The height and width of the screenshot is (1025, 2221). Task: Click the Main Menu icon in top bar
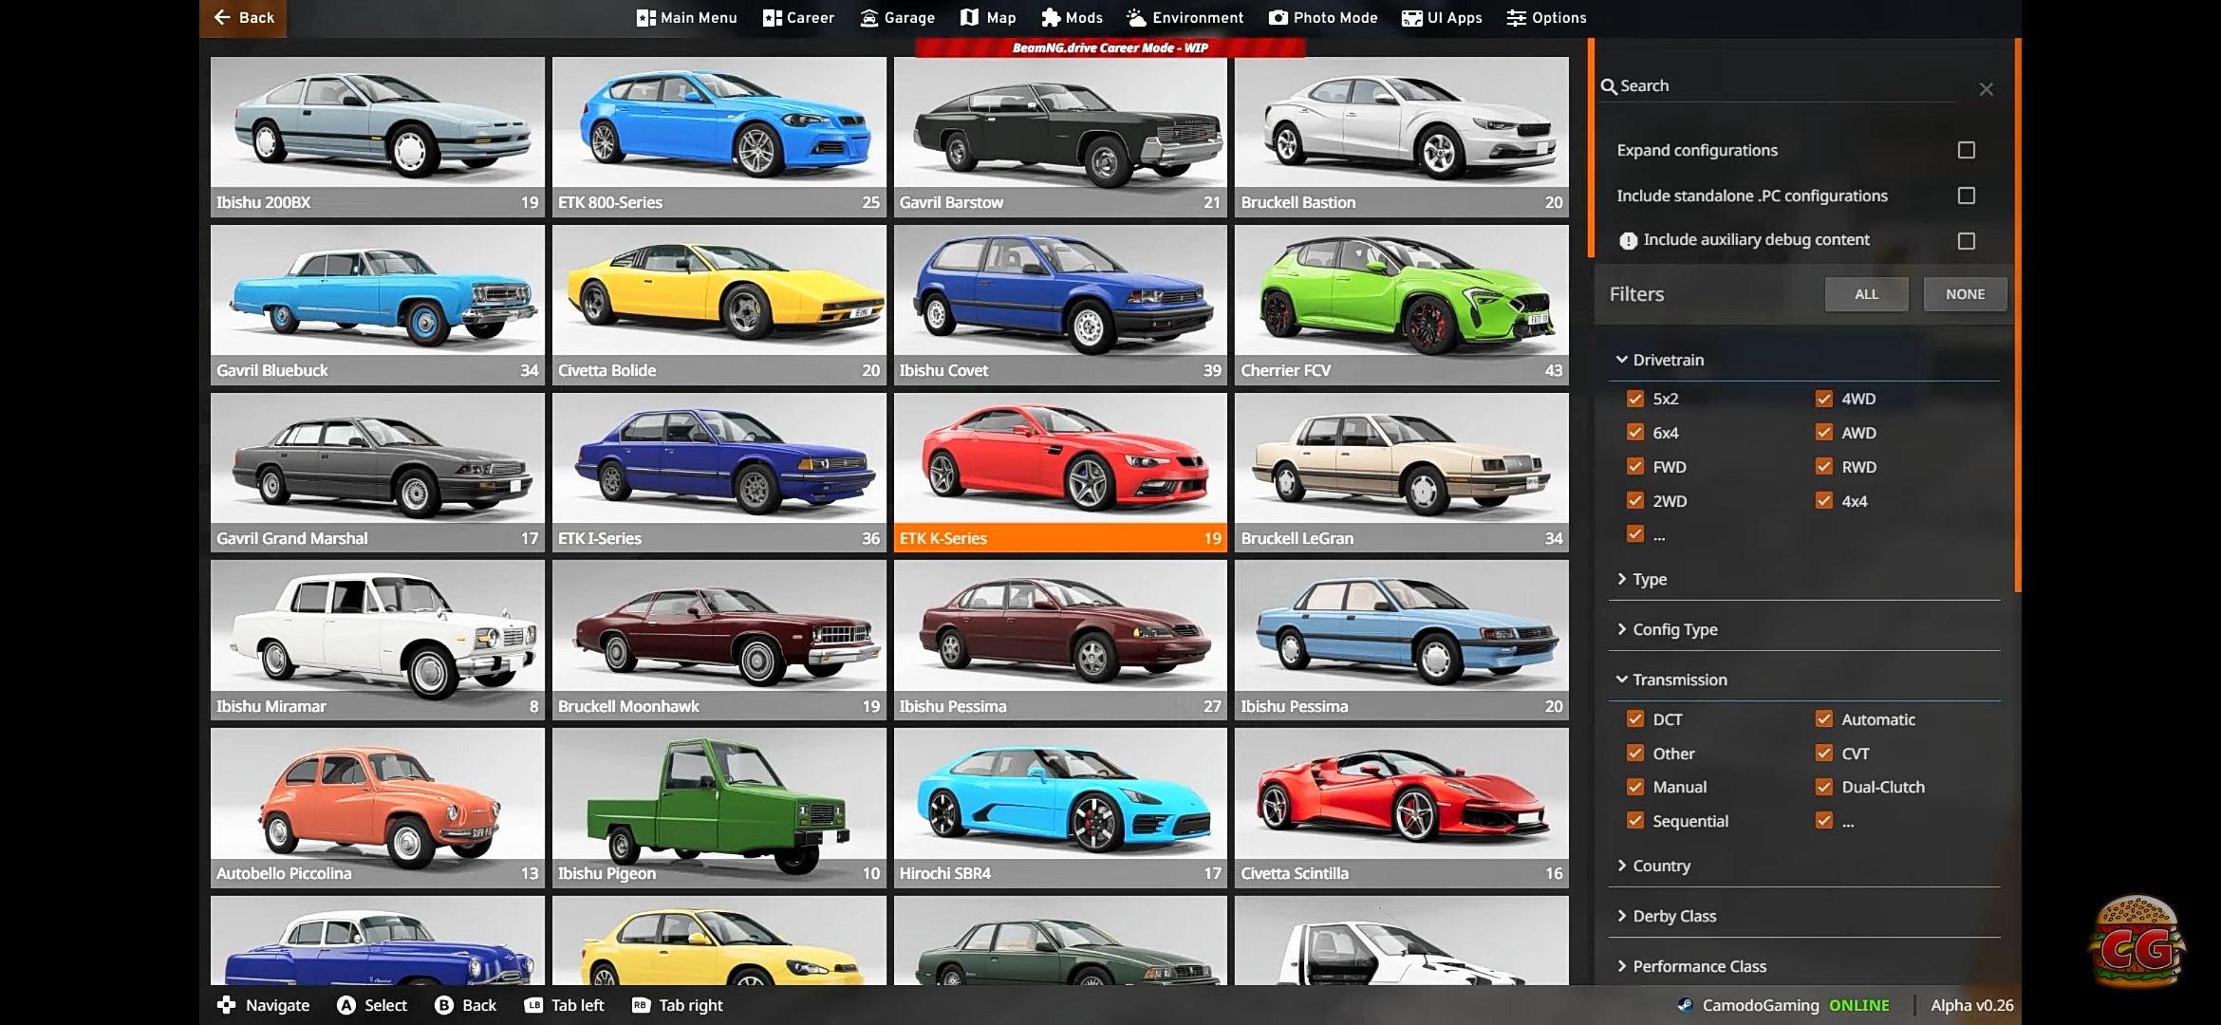(x=646, y=18)
